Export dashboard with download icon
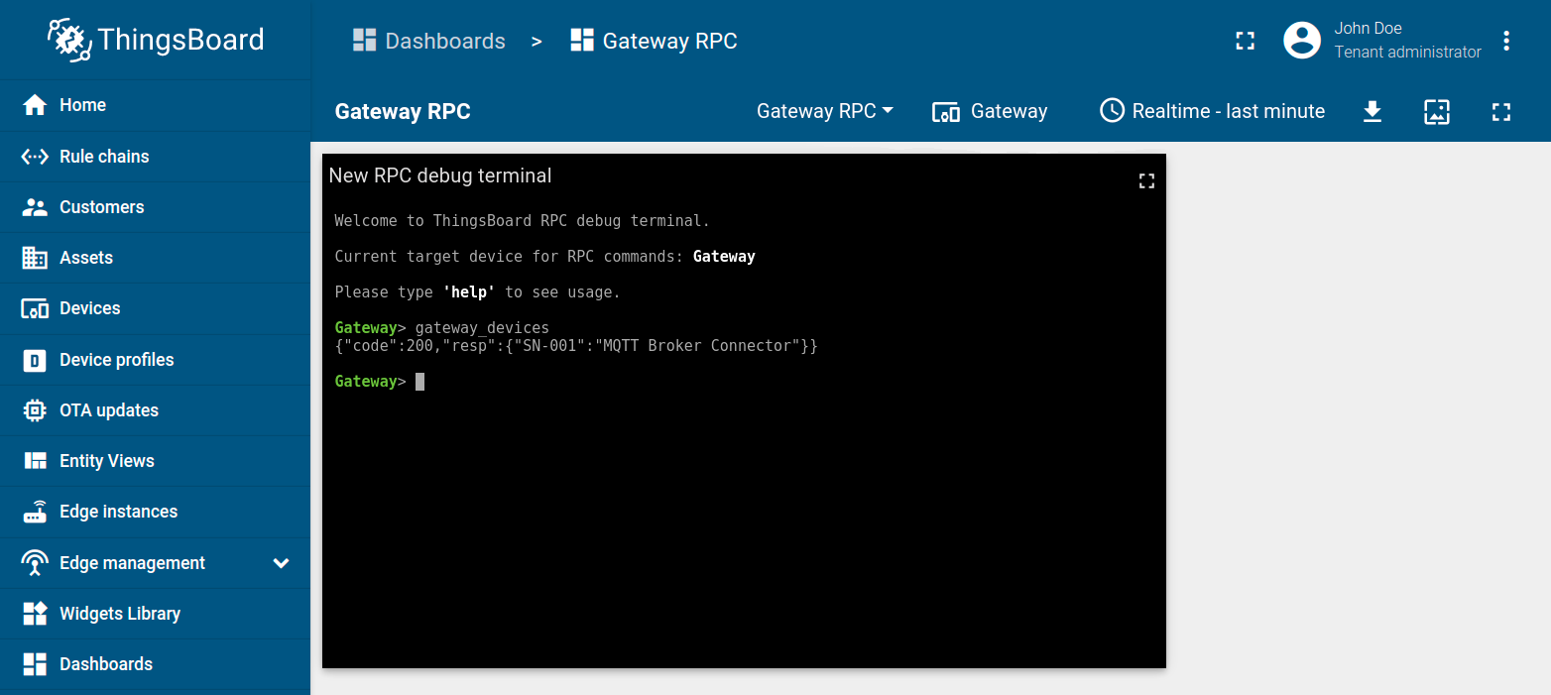1551x695 pixels. 1372,111
